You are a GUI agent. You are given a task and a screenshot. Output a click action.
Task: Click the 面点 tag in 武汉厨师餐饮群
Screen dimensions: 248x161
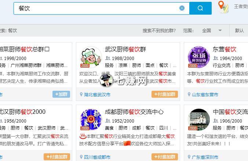tap(150, 65)
